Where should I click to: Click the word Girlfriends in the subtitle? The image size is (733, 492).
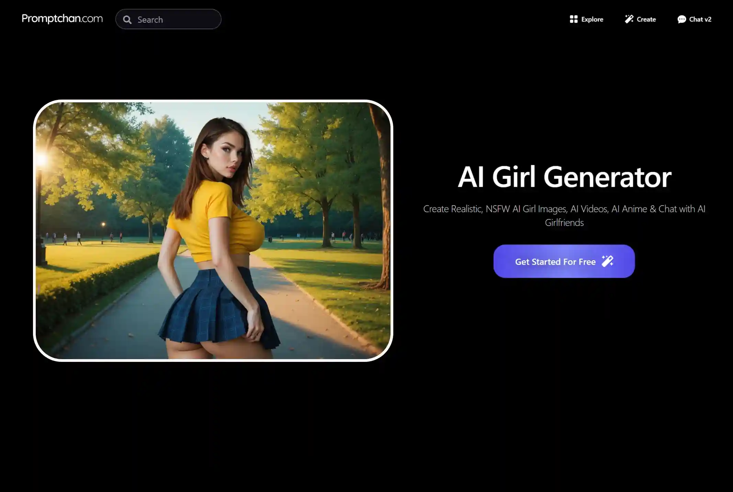pos(564,222)
